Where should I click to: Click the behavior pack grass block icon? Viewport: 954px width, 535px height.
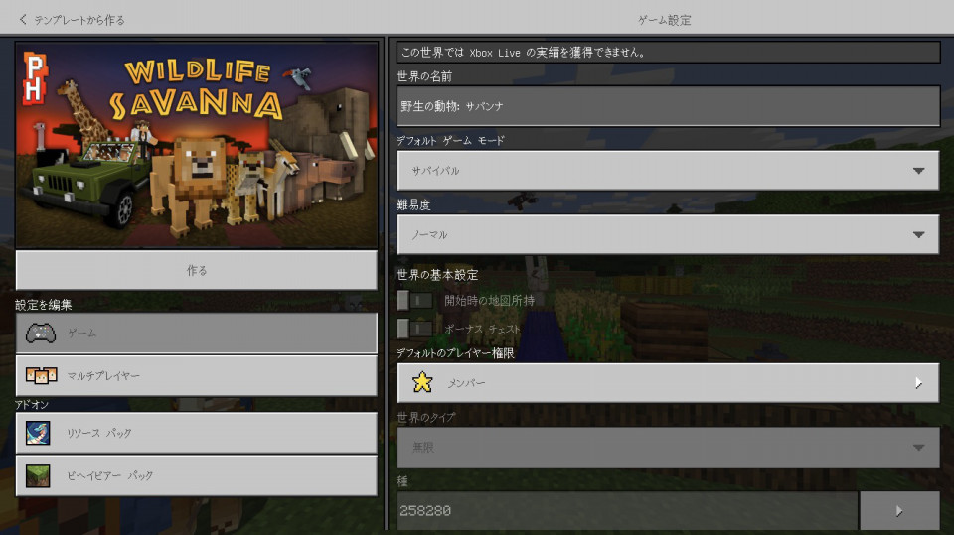click(x=39, y=475)
